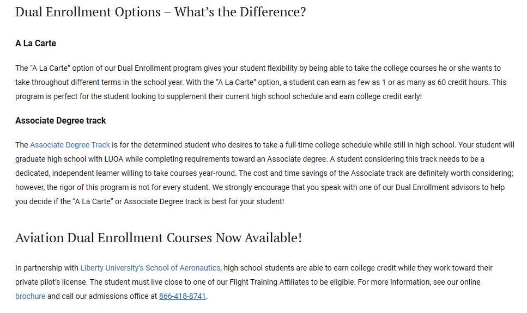Open the online brochure link
The height and width of the screenshot is (313, 527).
click(x=31, y=296)
